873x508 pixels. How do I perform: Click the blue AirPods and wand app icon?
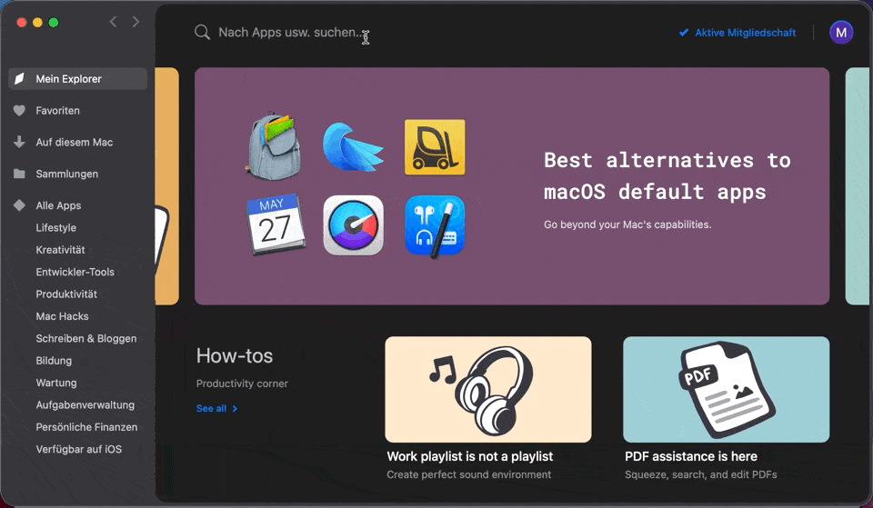[435, 226]
